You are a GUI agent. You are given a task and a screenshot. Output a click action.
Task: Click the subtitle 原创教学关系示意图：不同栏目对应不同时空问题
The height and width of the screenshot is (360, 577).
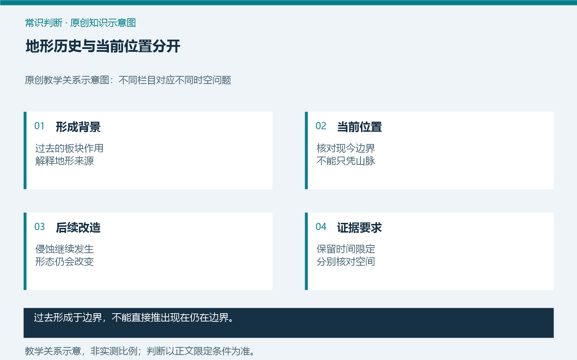[128, 80]
